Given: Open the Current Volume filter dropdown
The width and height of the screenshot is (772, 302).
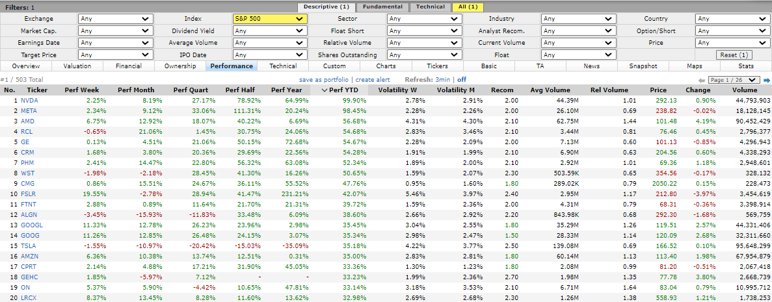Looking at the screenshot, I should (x=578, y=43).
